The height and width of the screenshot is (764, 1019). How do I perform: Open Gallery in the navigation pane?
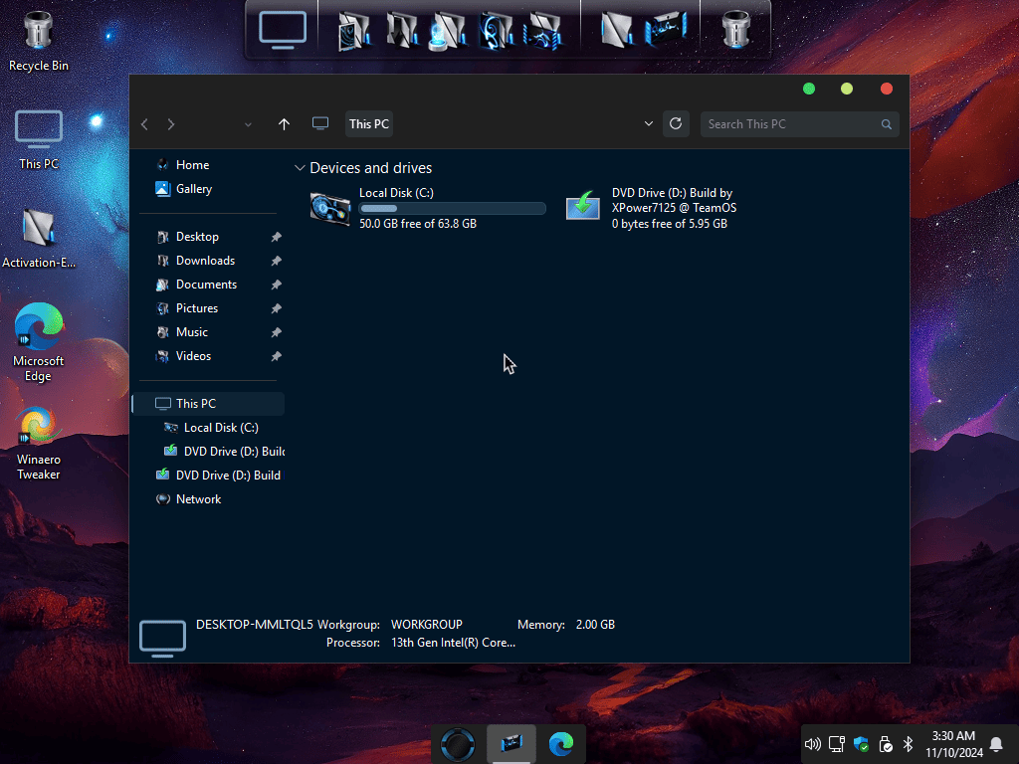click(x=194, y=189)
